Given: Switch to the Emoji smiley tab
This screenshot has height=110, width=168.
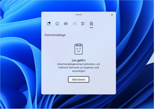Looking at the screenshot, I should pos(57,24).
